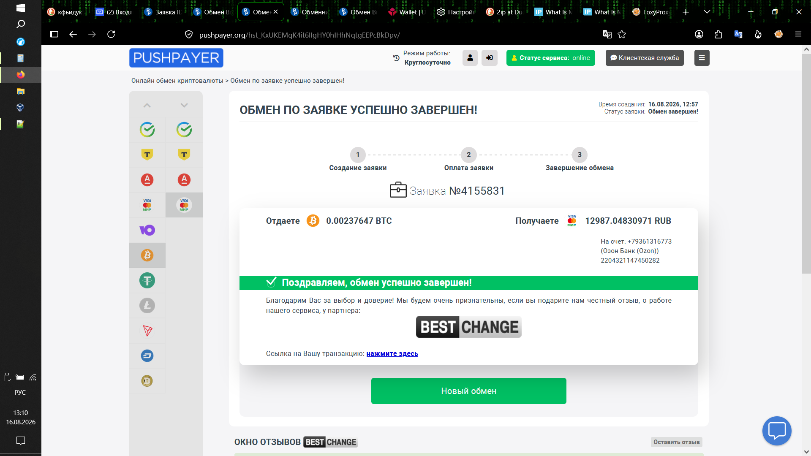This screenshot has height=456, width=811.
Task: Click BestChange partner banner
Action: 469,327
